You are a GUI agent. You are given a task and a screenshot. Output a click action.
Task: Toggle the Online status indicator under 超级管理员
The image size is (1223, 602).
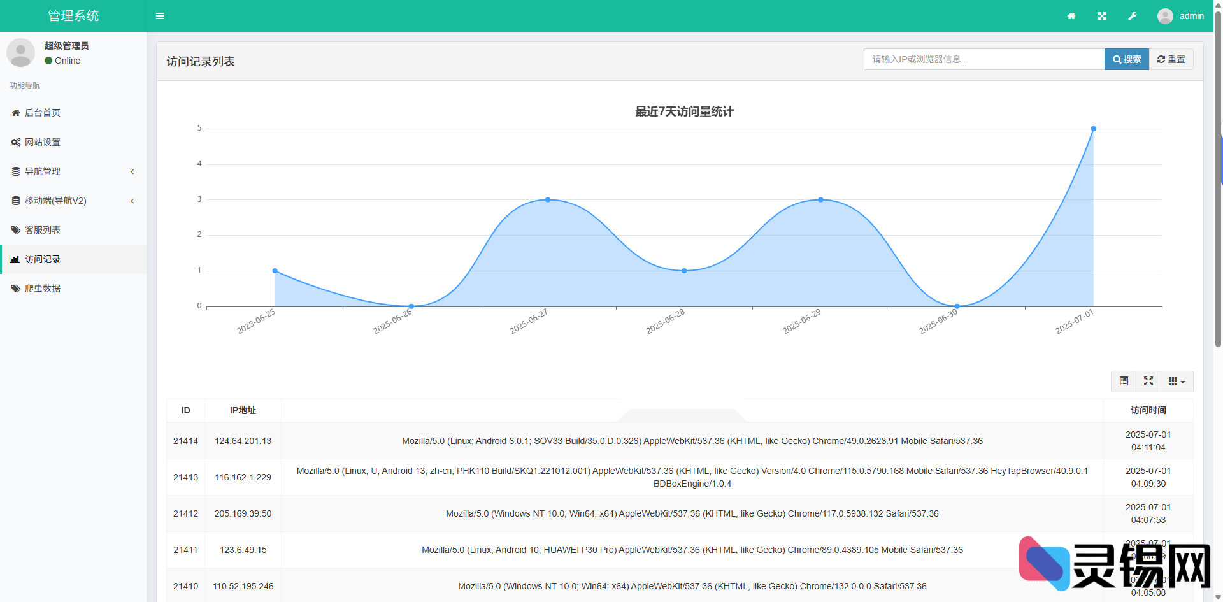[x=48, y=61]
